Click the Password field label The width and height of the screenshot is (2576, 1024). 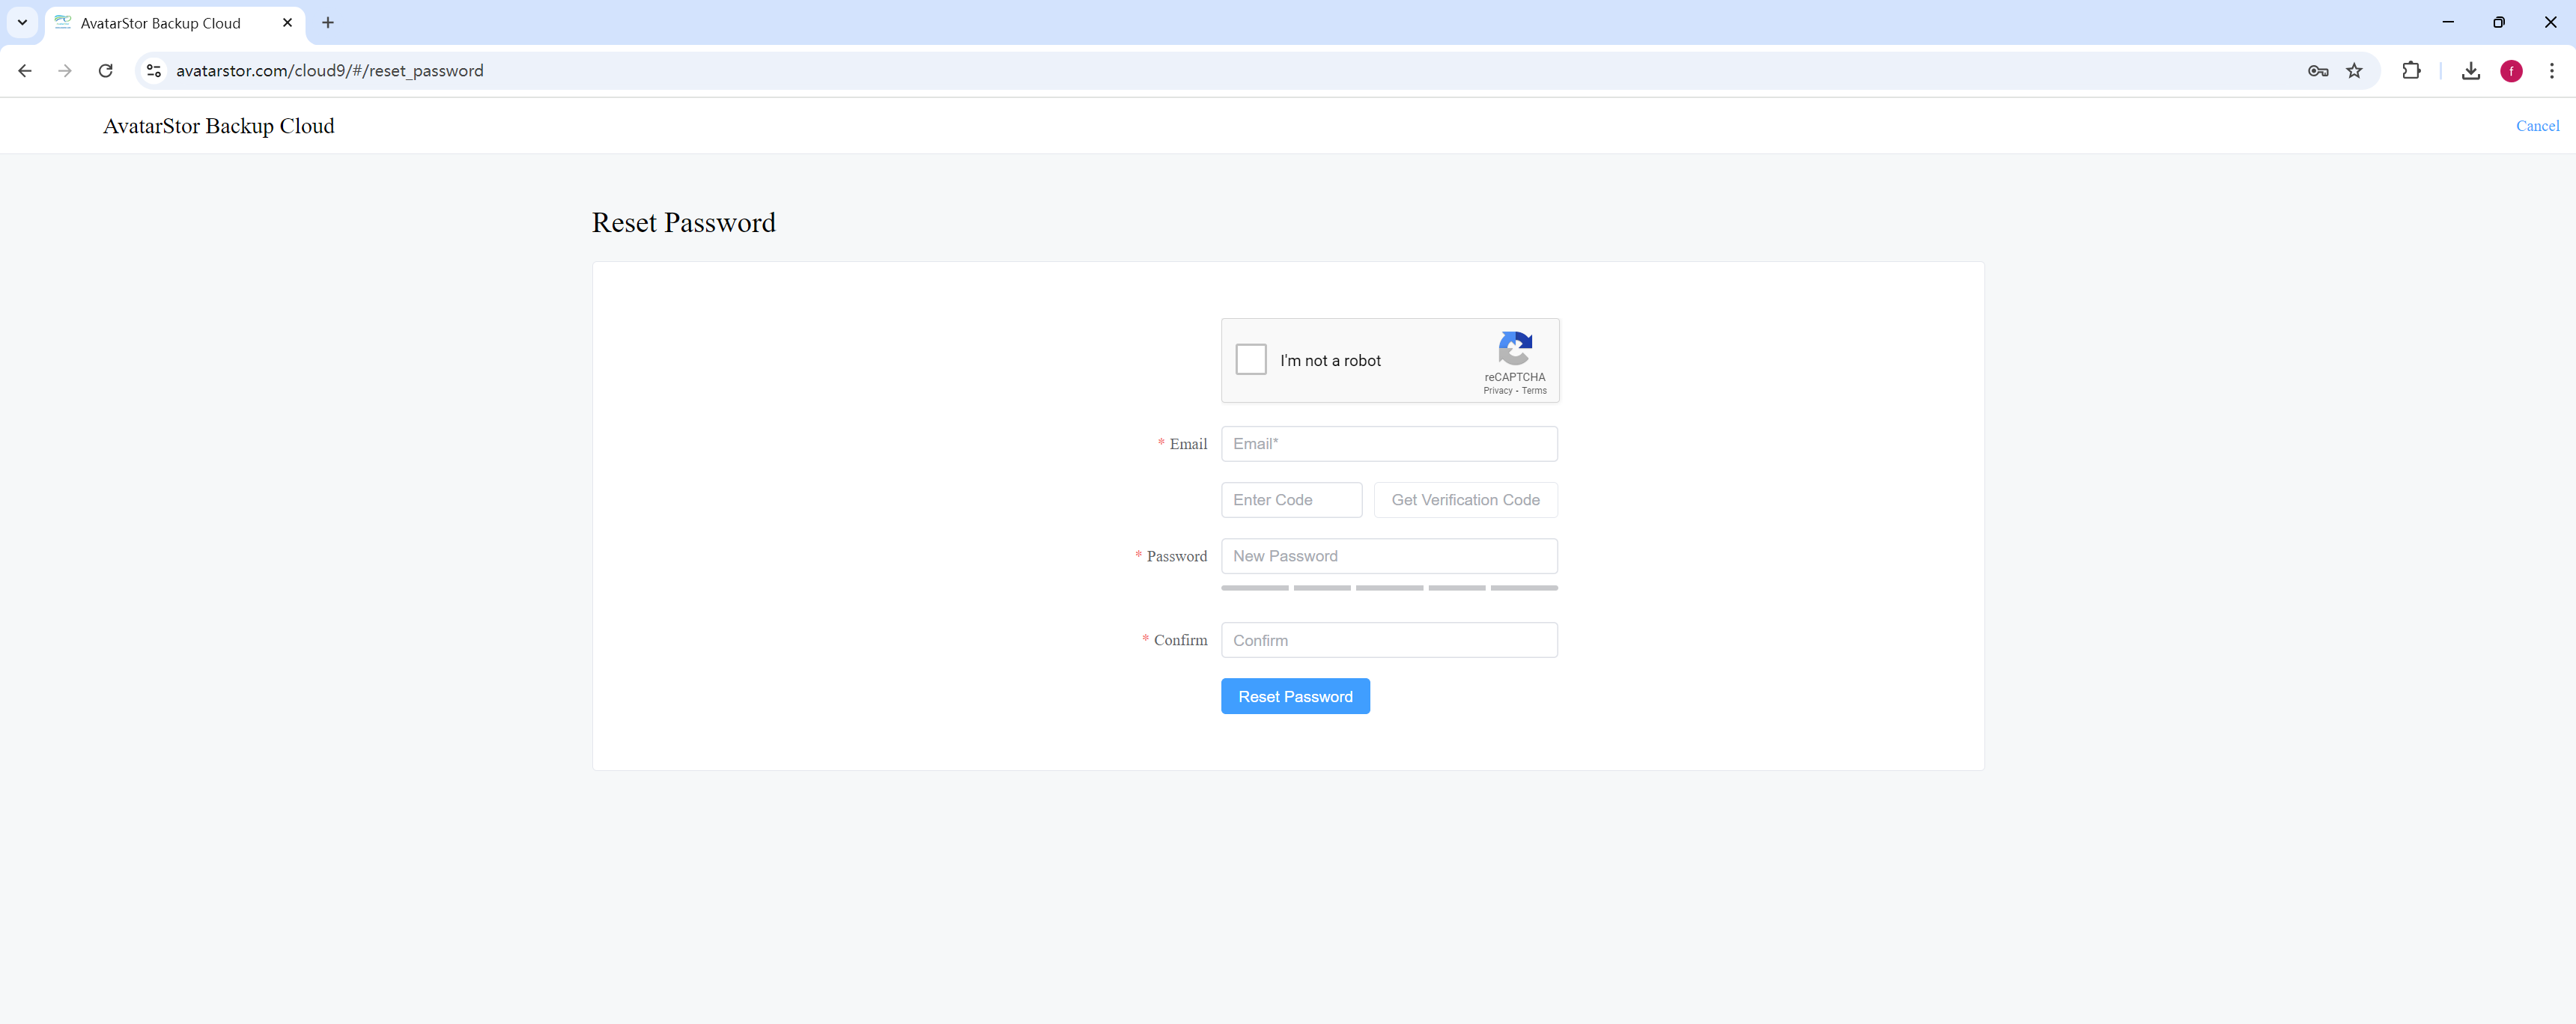point(1176,556)
